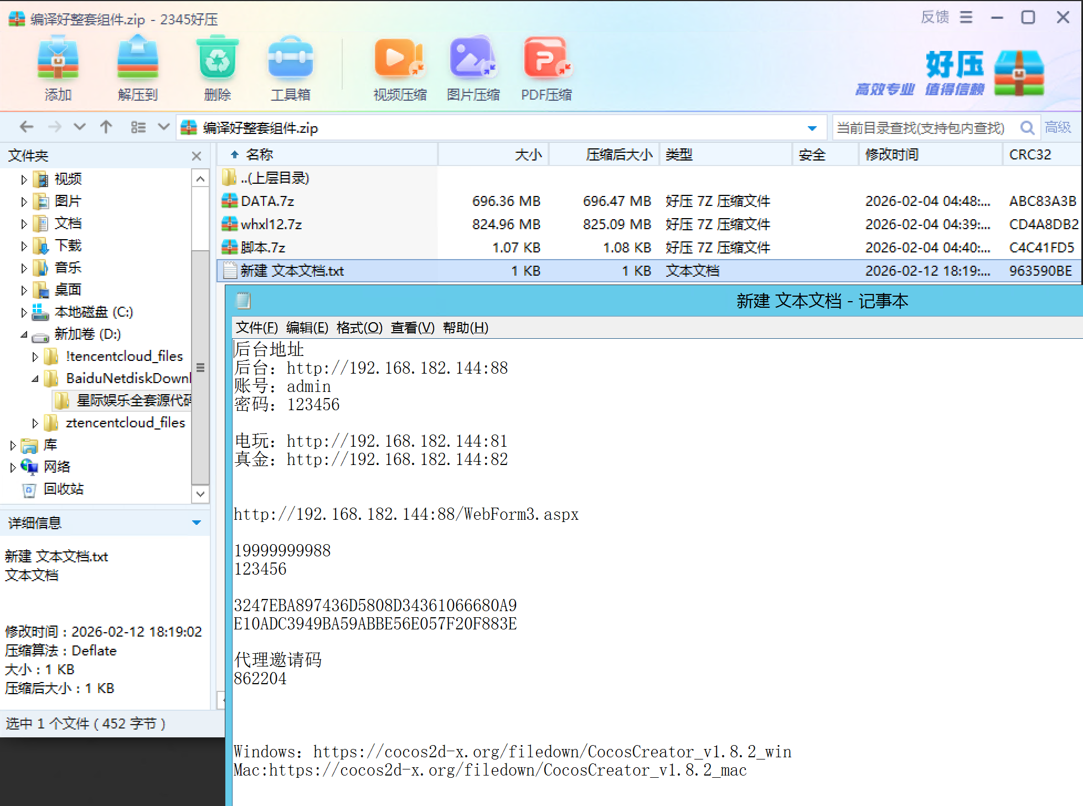This screenshot has width=1083, height=806.
Task: Open the navigation history dropdown chevron
Action: tap(80, 127)
